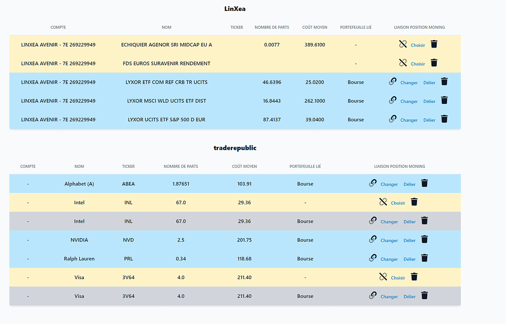Click the share count 1.87651
The height and width of the screenshot is (324, 506).
[x=181, y=184]
